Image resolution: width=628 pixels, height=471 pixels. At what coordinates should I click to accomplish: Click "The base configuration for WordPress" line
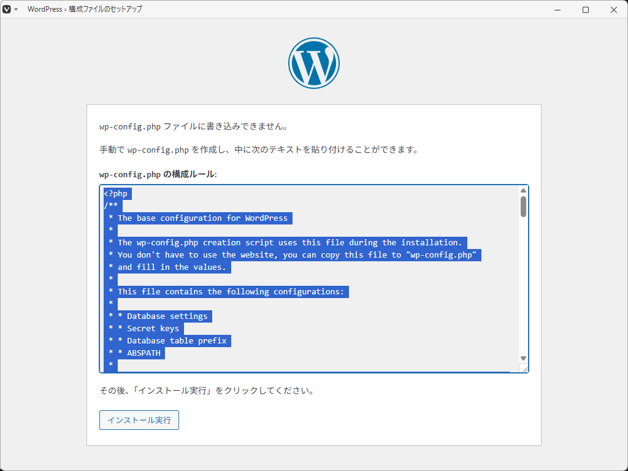point(202,218)
